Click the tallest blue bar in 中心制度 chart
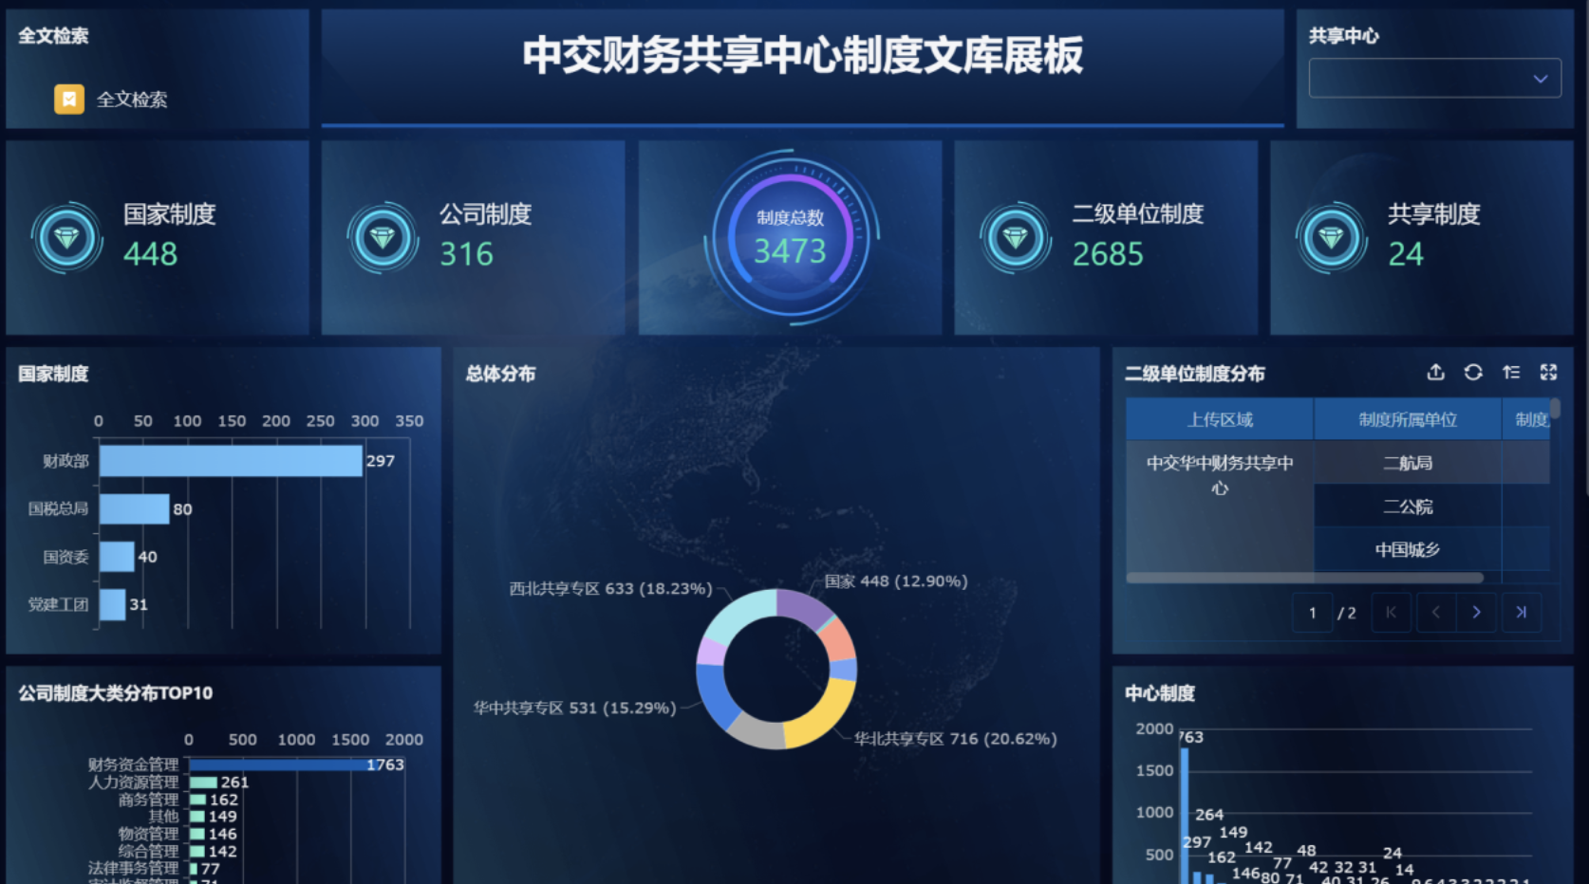Image resolution: width=1589 pixels, height=884 pixels. coord(1184,816)
